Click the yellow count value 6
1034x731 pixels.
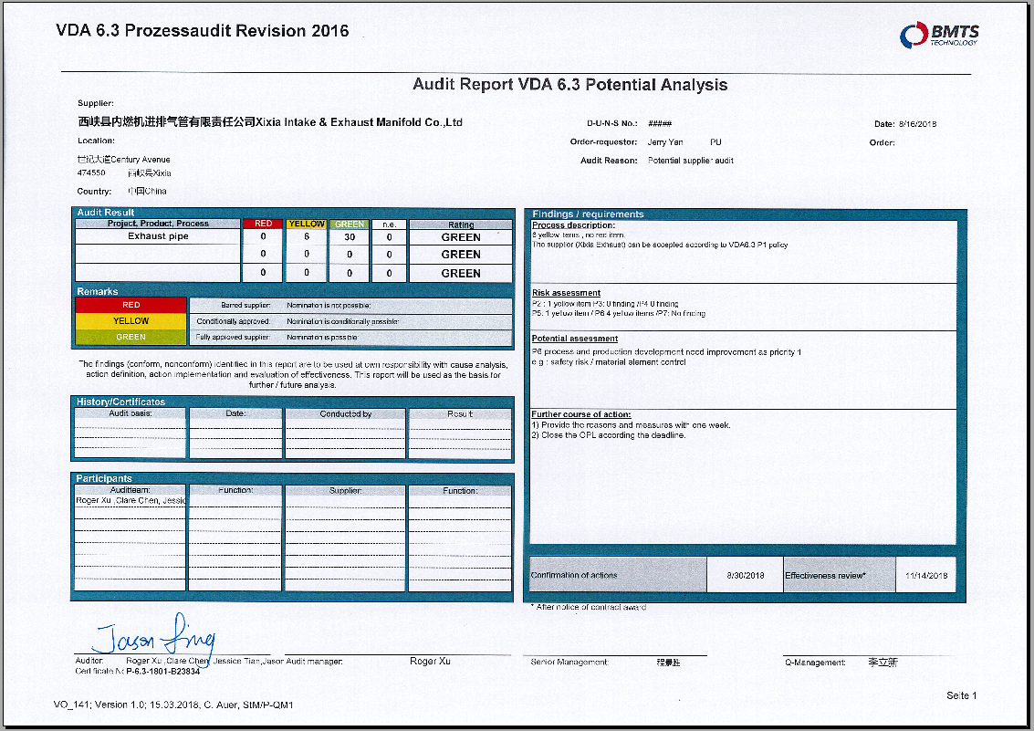click(307, 237)
